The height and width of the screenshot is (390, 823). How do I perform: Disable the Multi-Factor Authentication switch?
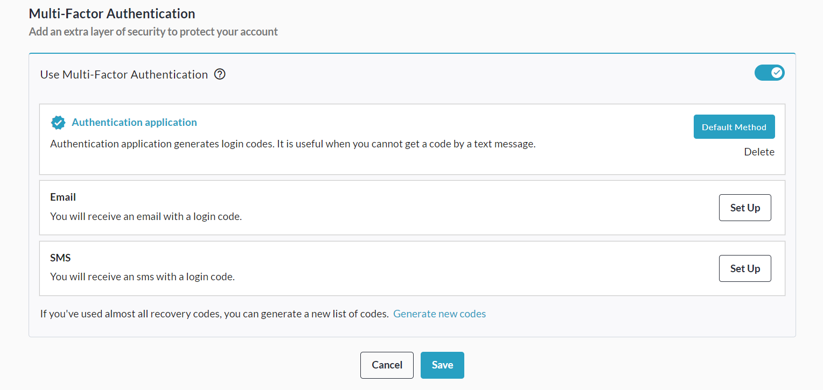(x=769, y=73)
